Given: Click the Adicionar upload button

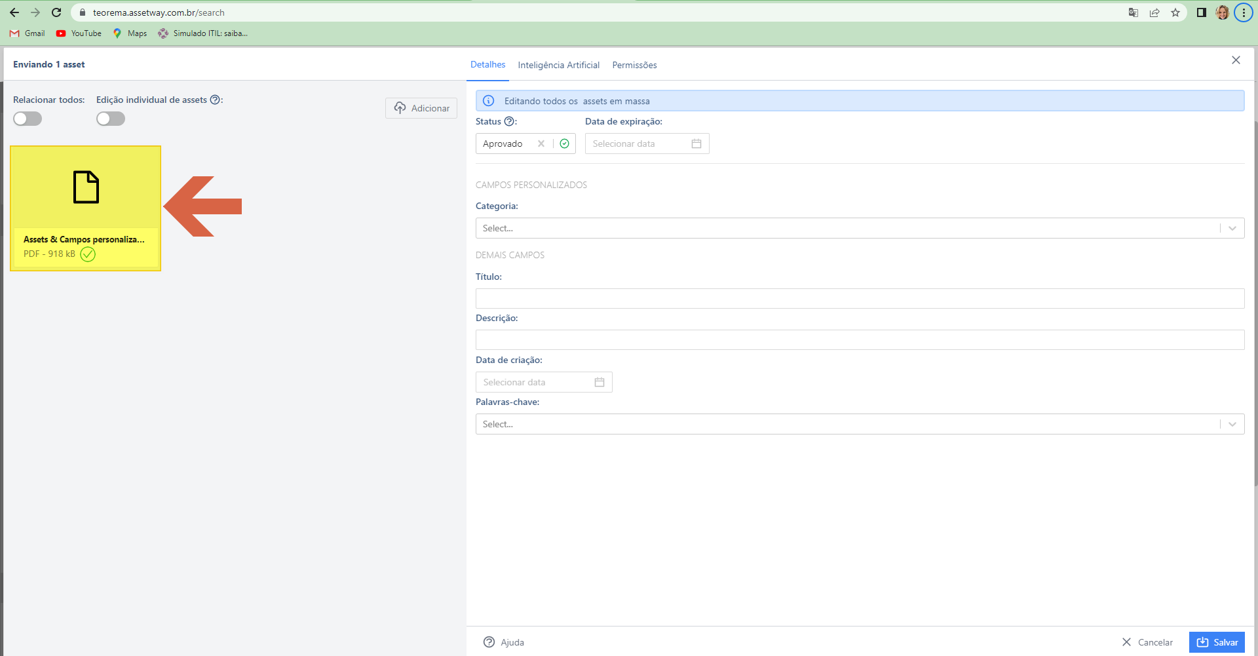Looking at the screenshot, I should pyautogui.click(x=421, y=108).
